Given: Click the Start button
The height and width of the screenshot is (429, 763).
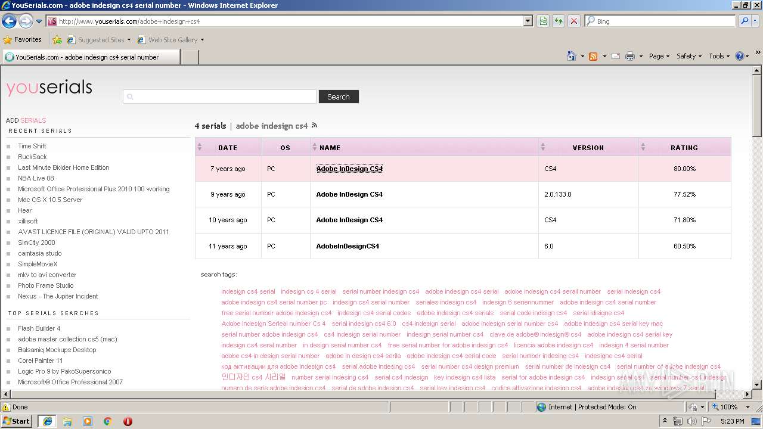Looking at the screenshot, I should [16, 421].
